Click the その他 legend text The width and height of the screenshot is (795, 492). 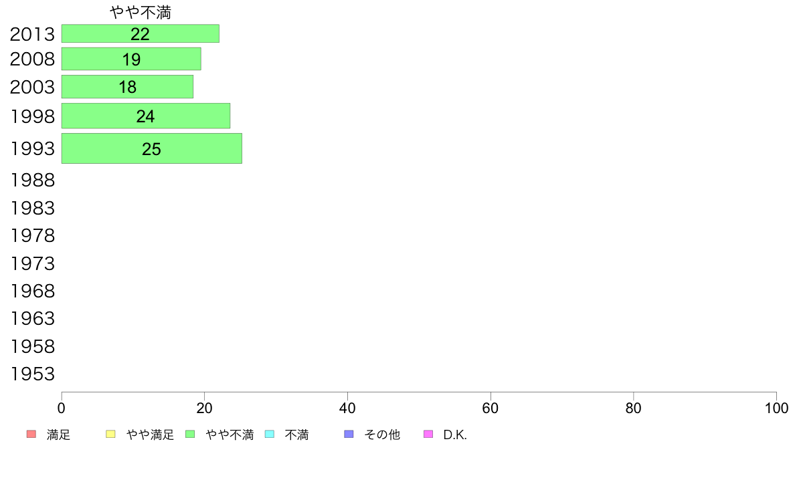pos(382,435)
